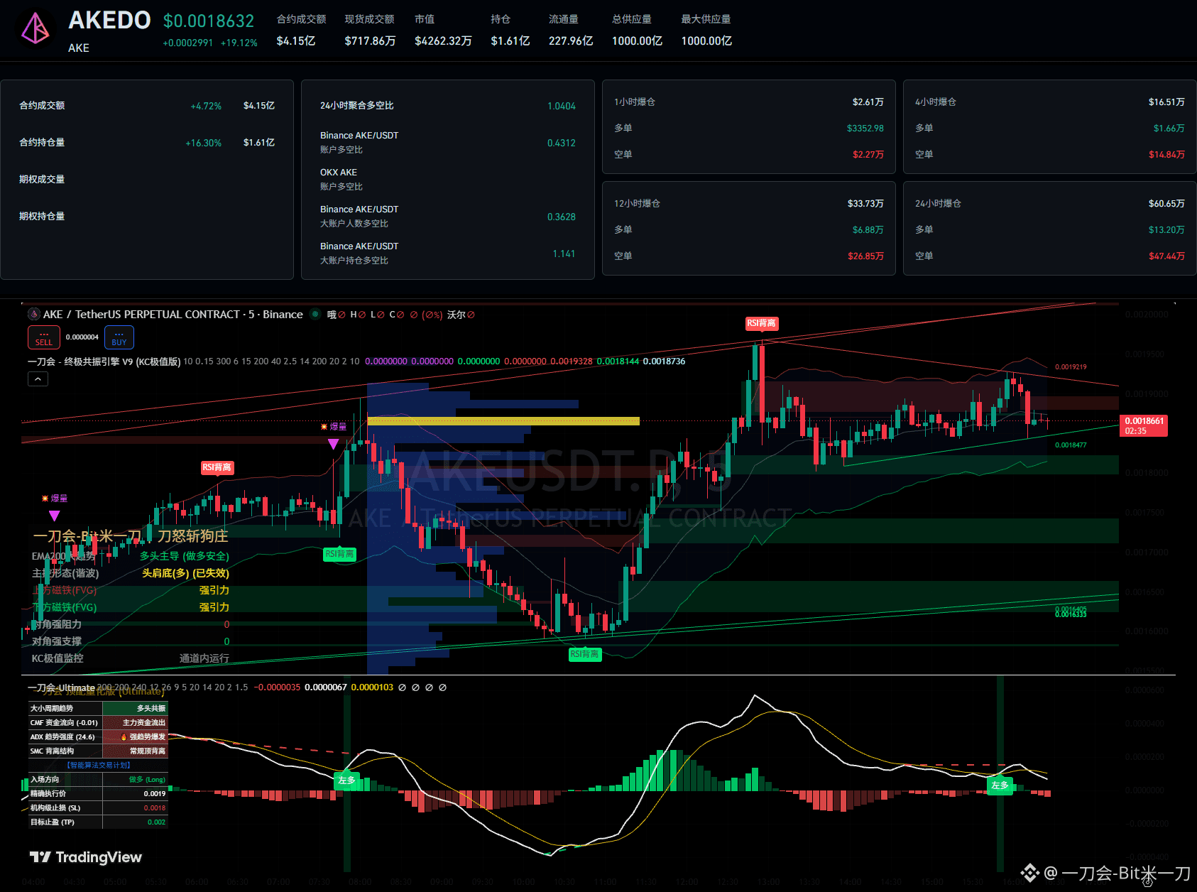
Task: Click the 总供应量 stat in the header
Action: click(x=637, y=30)
